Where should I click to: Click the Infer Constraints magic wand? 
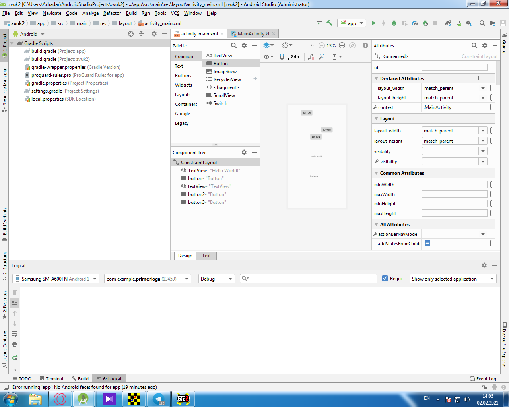tap(321, 57)
